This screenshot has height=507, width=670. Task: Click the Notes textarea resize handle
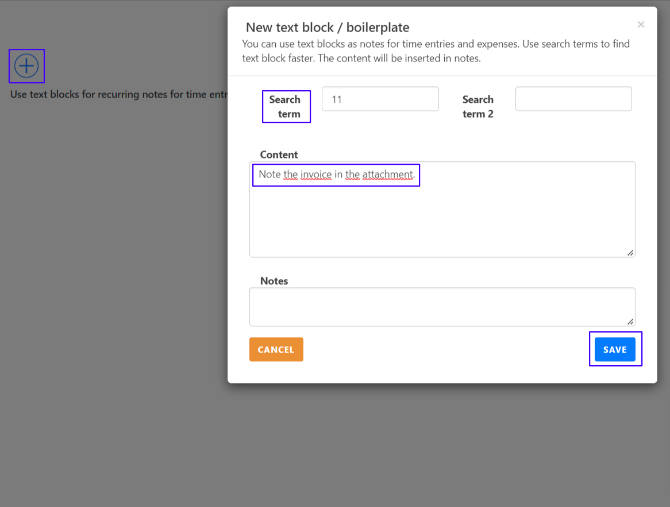630,322
